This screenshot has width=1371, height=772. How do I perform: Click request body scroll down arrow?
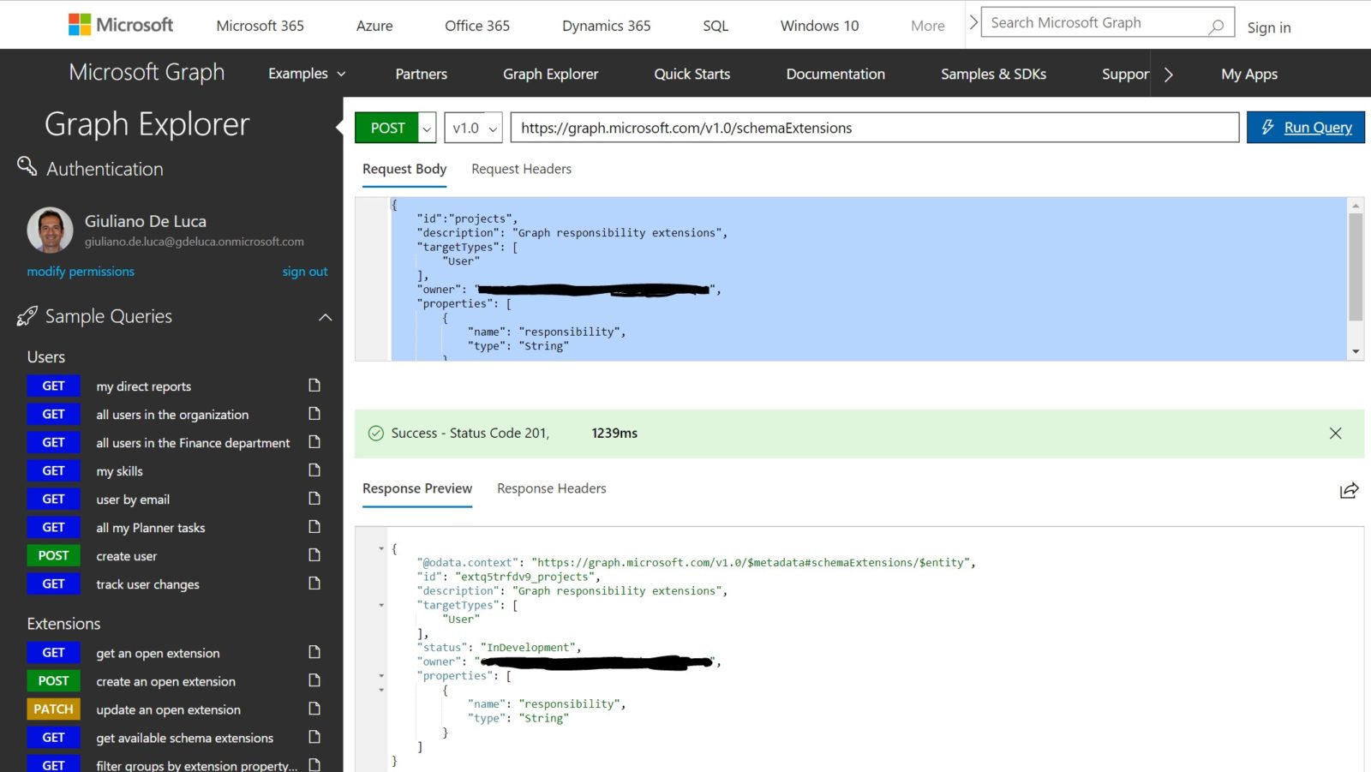(x=1356, y=351)
